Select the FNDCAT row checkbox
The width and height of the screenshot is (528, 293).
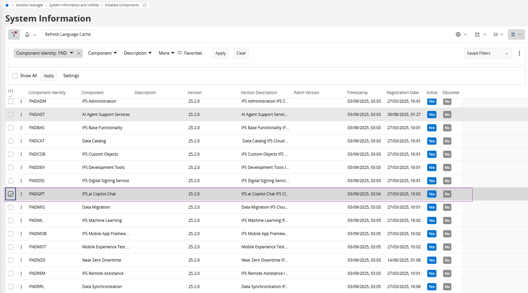(x=11, y=141)
